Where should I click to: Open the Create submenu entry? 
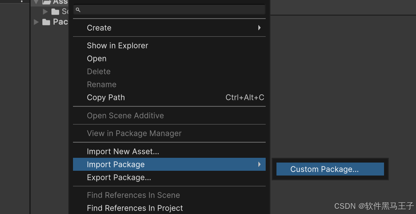[99, 28]
